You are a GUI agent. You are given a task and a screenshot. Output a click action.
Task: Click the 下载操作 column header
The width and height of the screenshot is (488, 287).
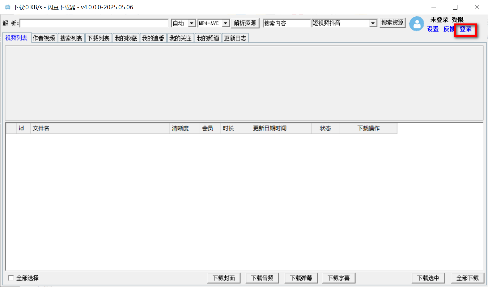click(x=368, y=128)
